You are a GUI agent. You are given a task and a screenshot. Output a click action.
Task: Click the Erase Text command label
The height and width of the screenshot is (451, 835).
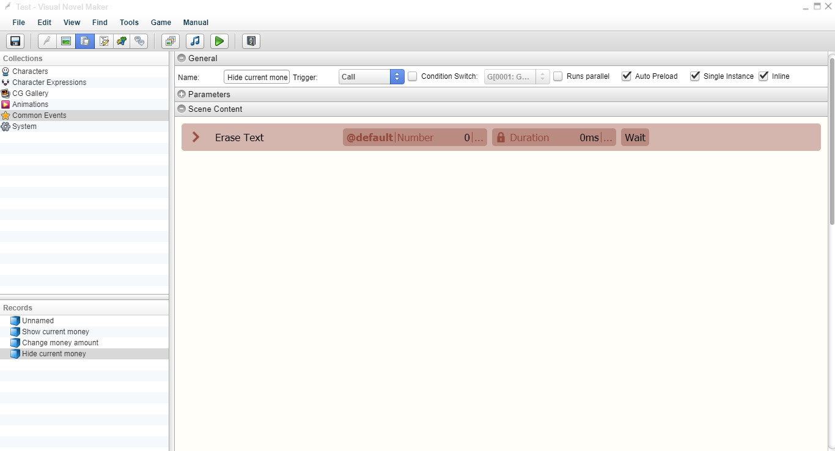[240, 137]
